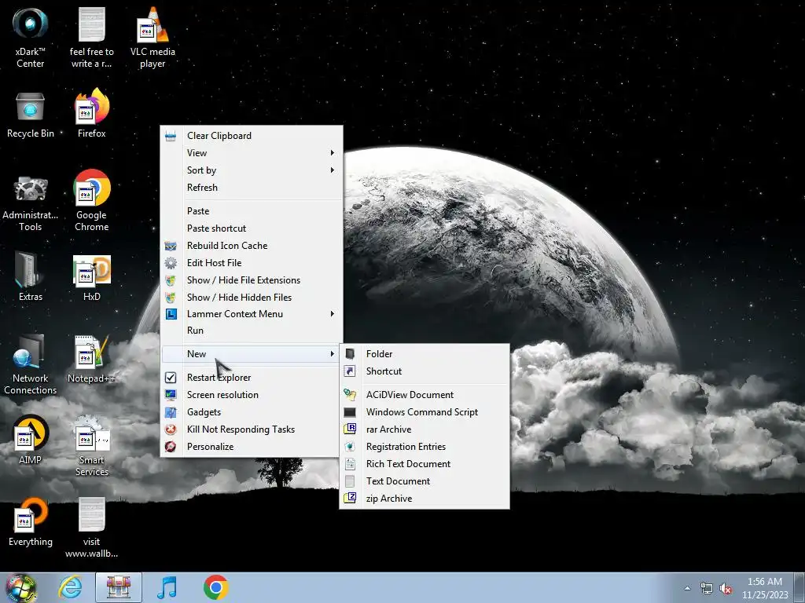Click the muted volume tray icon
Viewport: 805px width, 603px height.
pos(726,589)
